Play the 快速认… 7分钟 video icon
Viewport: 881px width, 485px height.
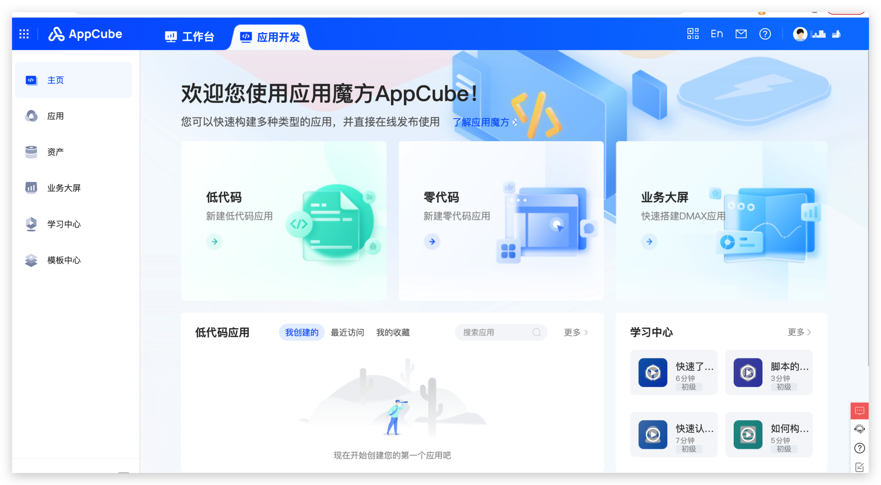653,435
